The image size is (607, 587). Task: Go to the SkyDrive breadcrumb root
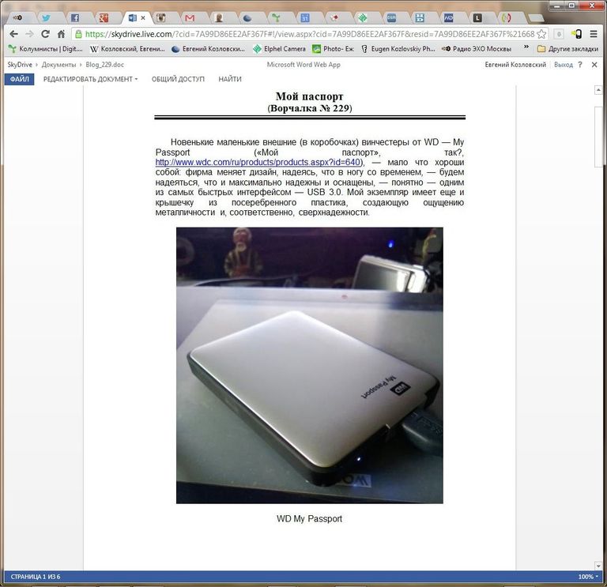tap(20, 65)
